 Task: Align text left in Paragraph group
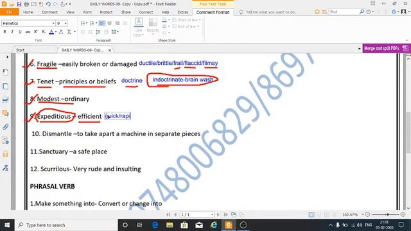(x=101, y=23)
